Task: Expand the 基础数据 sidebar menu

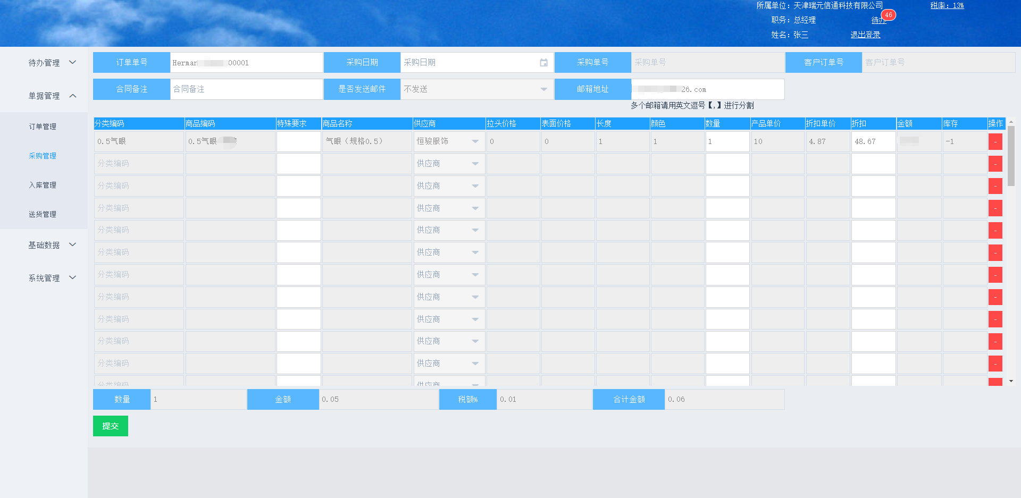Action: (x=52, y=245)
